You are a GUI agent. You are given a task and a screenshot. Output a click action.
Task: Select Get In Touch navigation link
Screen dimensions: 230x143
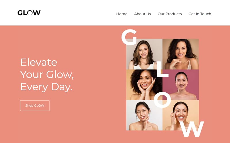click(200, 14)
